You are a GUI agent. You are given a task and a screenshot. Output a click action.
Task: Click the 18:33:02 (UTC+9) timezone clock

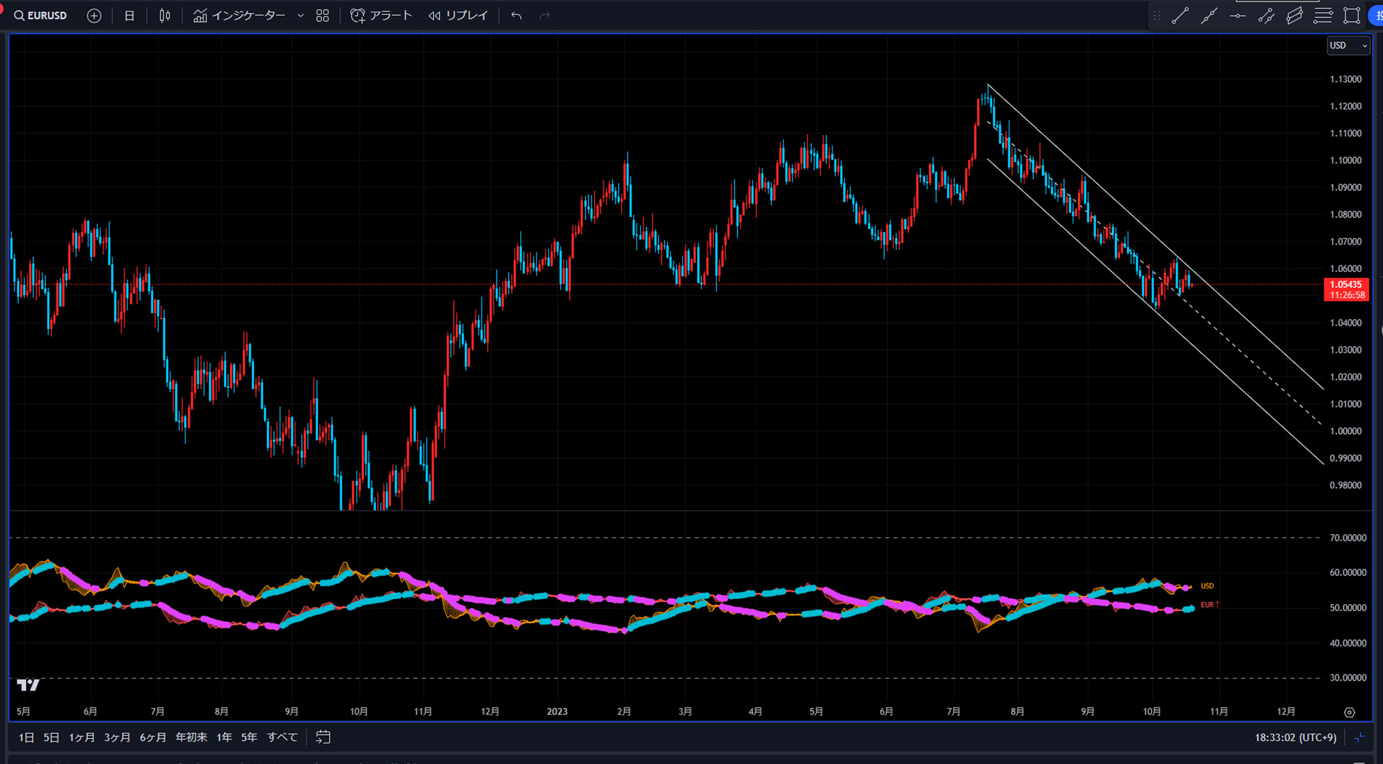pos(1295,737)
